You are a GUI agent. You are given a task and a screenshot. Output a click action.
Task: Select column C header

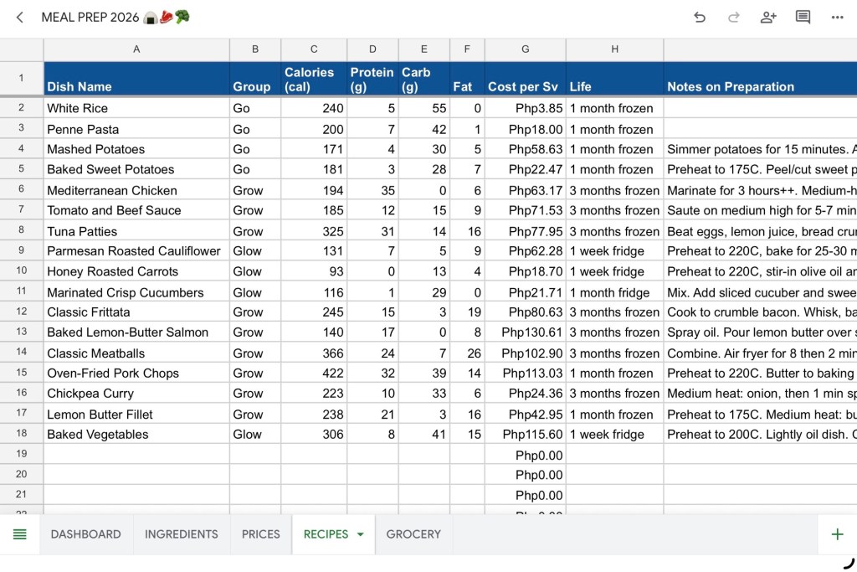tap(314, 49)
